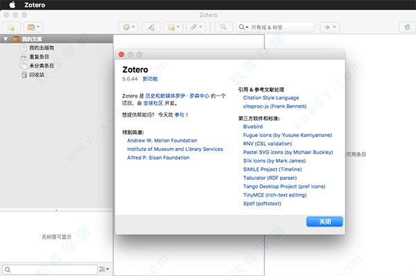The width and height of the screenshot is (416, 276).
Task: Open the colored tag selector actions menu
Action: point(104,269)
